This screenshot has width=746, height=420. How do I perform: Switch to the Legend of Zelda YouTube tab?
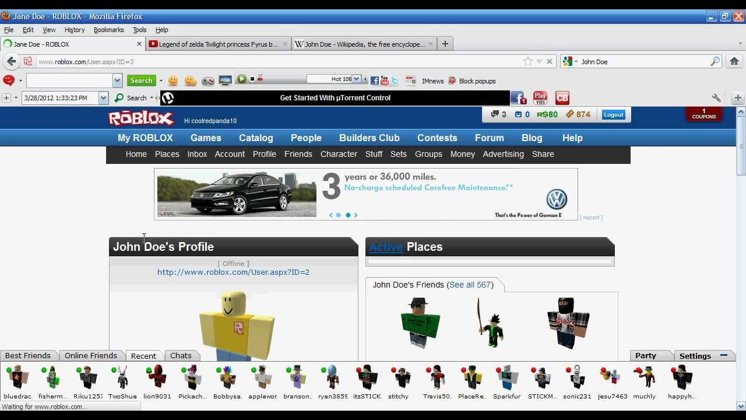218,44
